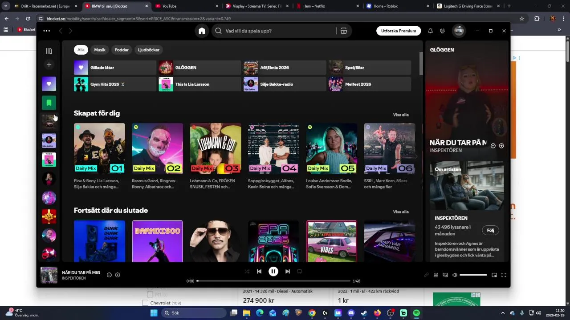Open BARNDISCO playlist cover
570x320 pixels.
click(157, 241)
